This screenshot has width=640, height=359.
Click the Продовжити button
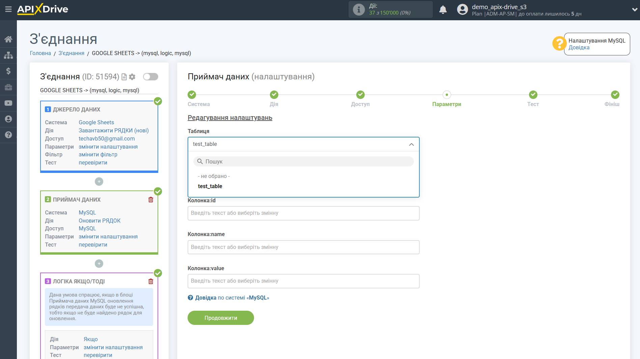(x=221, y=318)
